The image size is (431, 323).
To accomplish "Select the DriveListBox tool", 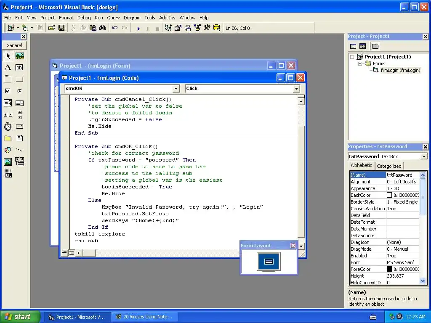I will coord(19,126).
